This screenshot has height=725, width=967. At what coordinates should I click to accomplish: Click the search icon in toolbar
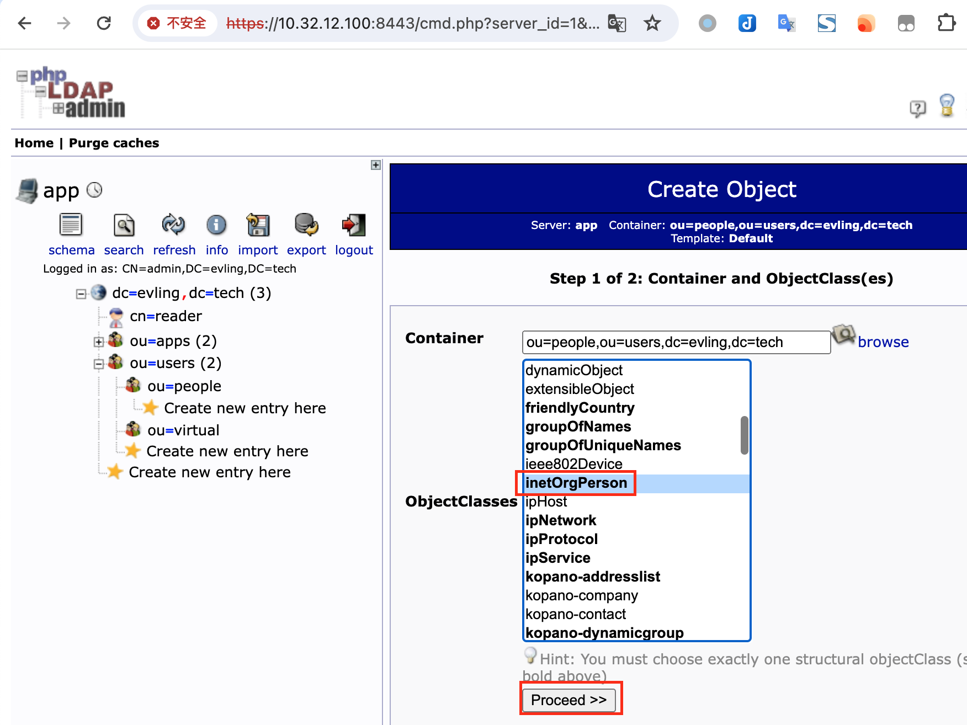124,225
